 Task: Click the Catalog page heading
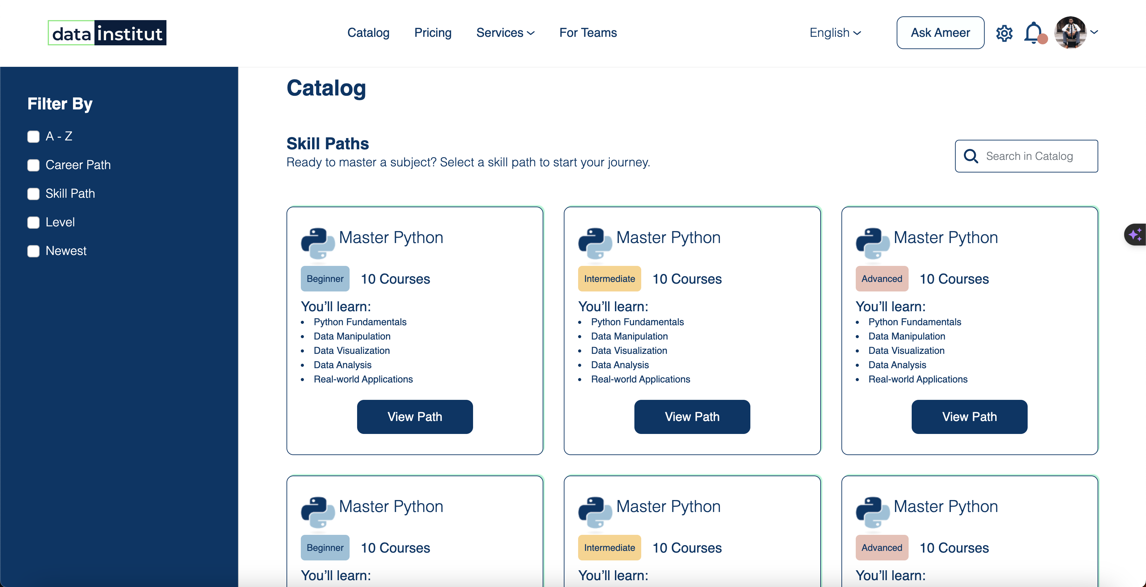(x=326, y=88)
